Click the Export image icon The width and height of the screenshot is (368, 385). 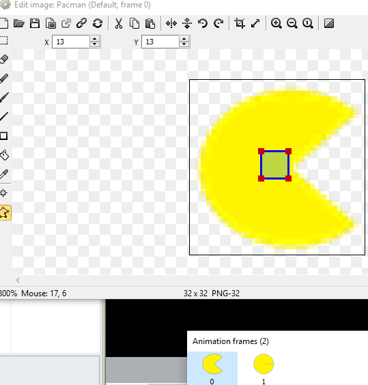tap(66, 23)
